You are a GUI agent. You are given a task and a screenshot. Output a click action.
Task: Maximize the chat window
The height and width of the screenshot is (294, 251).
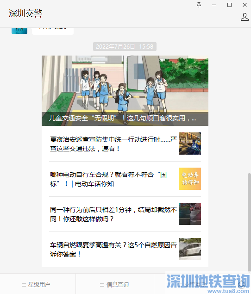click(x=229, y=5)
